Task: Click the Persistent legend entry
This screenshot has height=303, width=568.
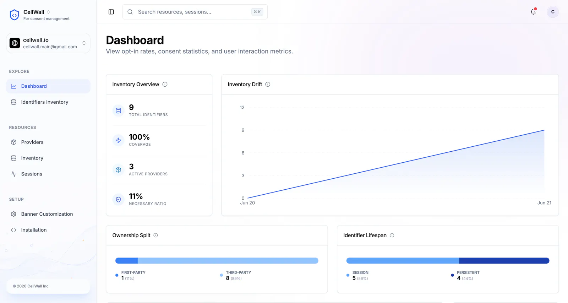Action: 465,276
